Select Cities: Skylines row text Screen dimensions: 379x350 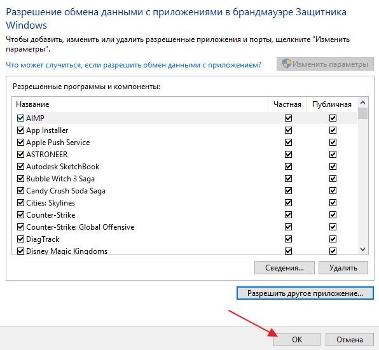point(51,203)
